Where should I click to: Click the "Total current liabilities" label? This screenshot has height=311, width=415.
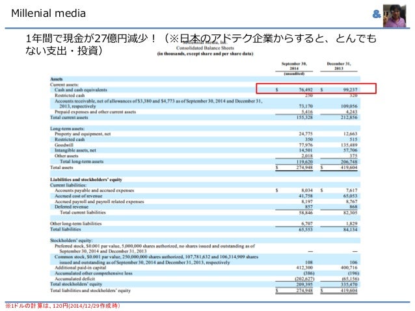tap(83, 212)
